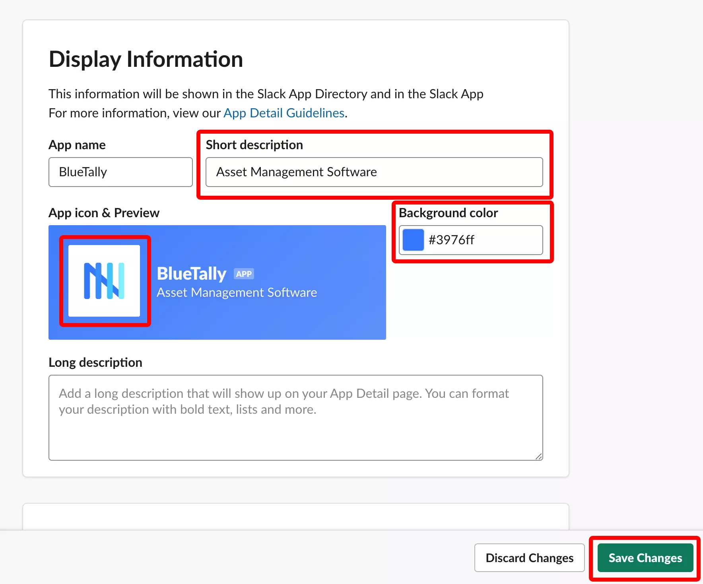Click the 'Long description' label
703x584 pixels.
click(95, 362)
